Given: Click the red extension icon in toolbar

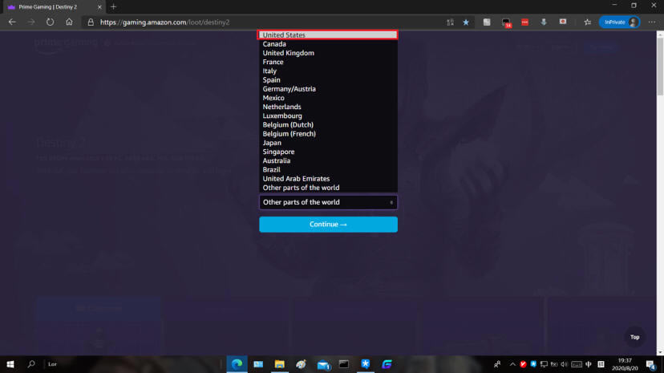Looking at the screenshot, I should [525, 22].
